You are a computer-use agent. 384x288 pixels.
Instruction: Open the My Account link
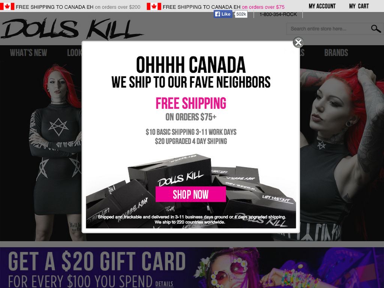click(x=322, y=6)
